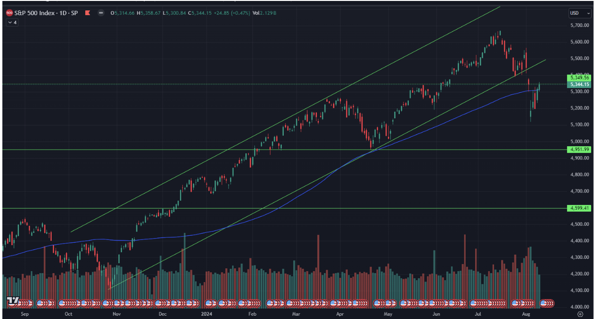Click the 5,500.00 price axis tick

[x=579, y=58]
